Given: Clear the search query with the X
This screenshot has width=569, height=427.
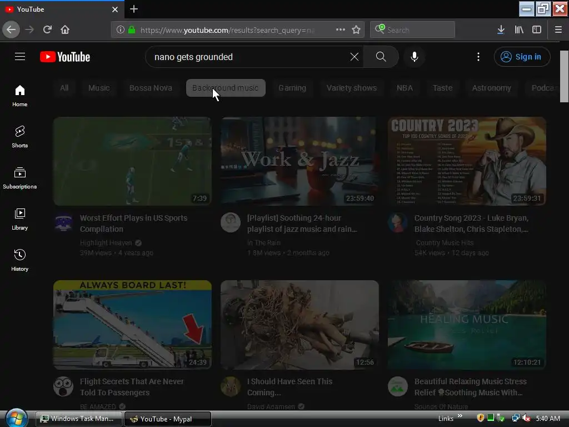Looking at the screenshot, I should 354,57.
